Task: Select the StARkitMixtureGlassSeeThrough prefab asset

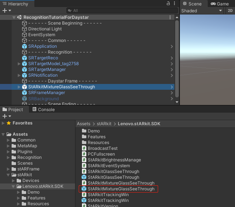Action: click(x=121, y=189)
